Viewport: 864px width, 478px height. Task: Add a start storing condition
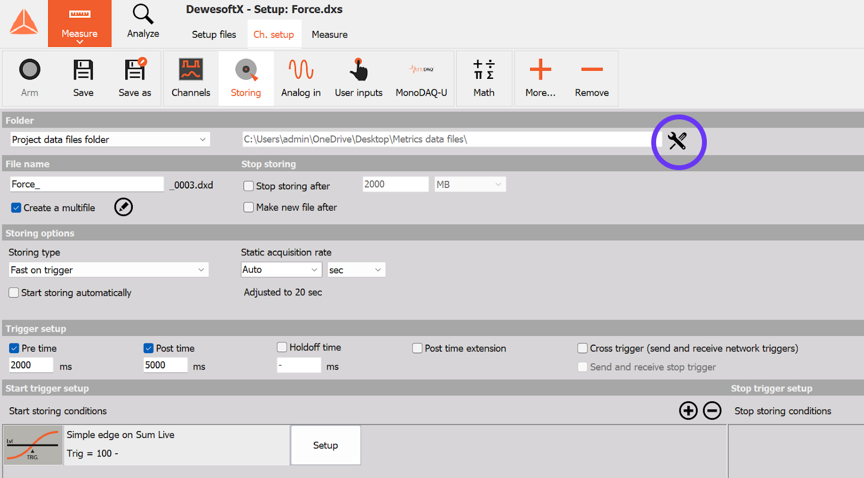(x=688, y=410)
